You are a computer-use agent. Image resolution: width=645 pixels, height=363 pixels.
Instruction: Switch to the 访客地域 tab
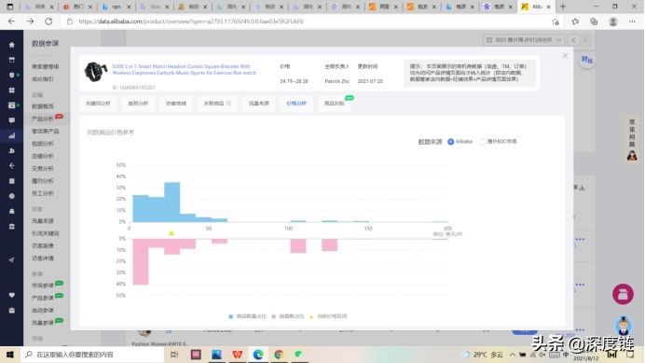click(176, 104)
